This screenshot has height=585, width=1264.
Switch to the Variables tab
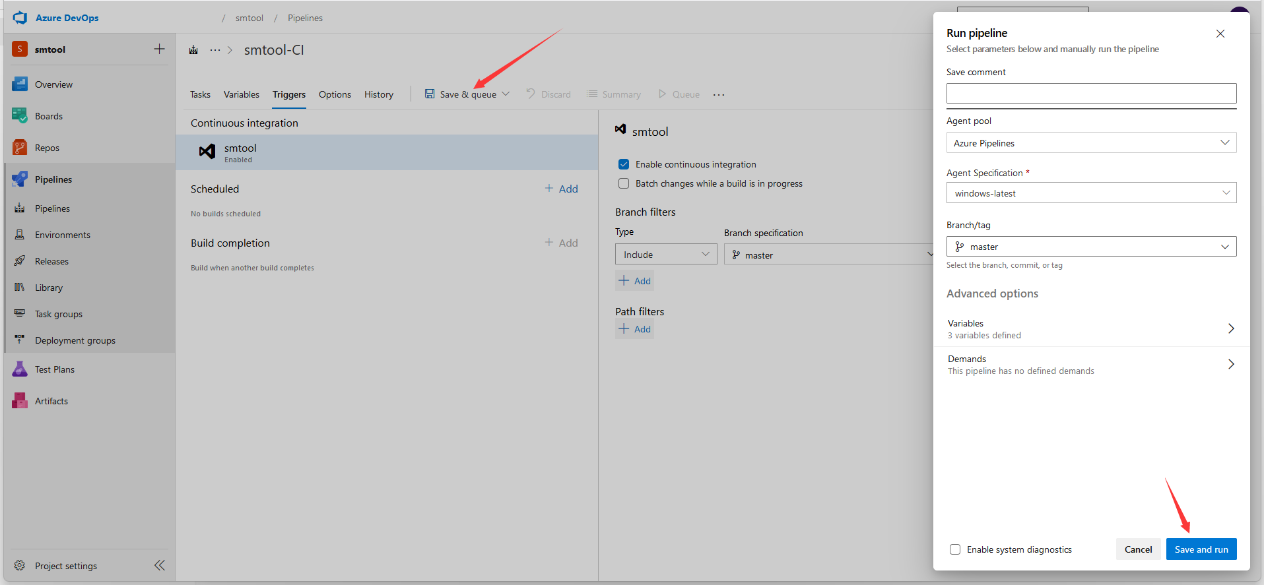pos(241,94)
